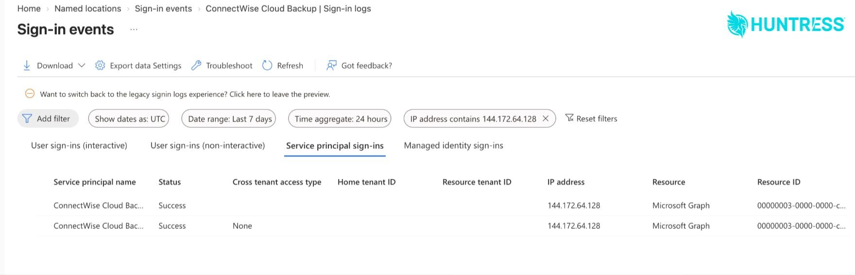Switch to User sign-ins (non-interactive) tab
The height and width of the screenshot is (275, 855).
207,145
